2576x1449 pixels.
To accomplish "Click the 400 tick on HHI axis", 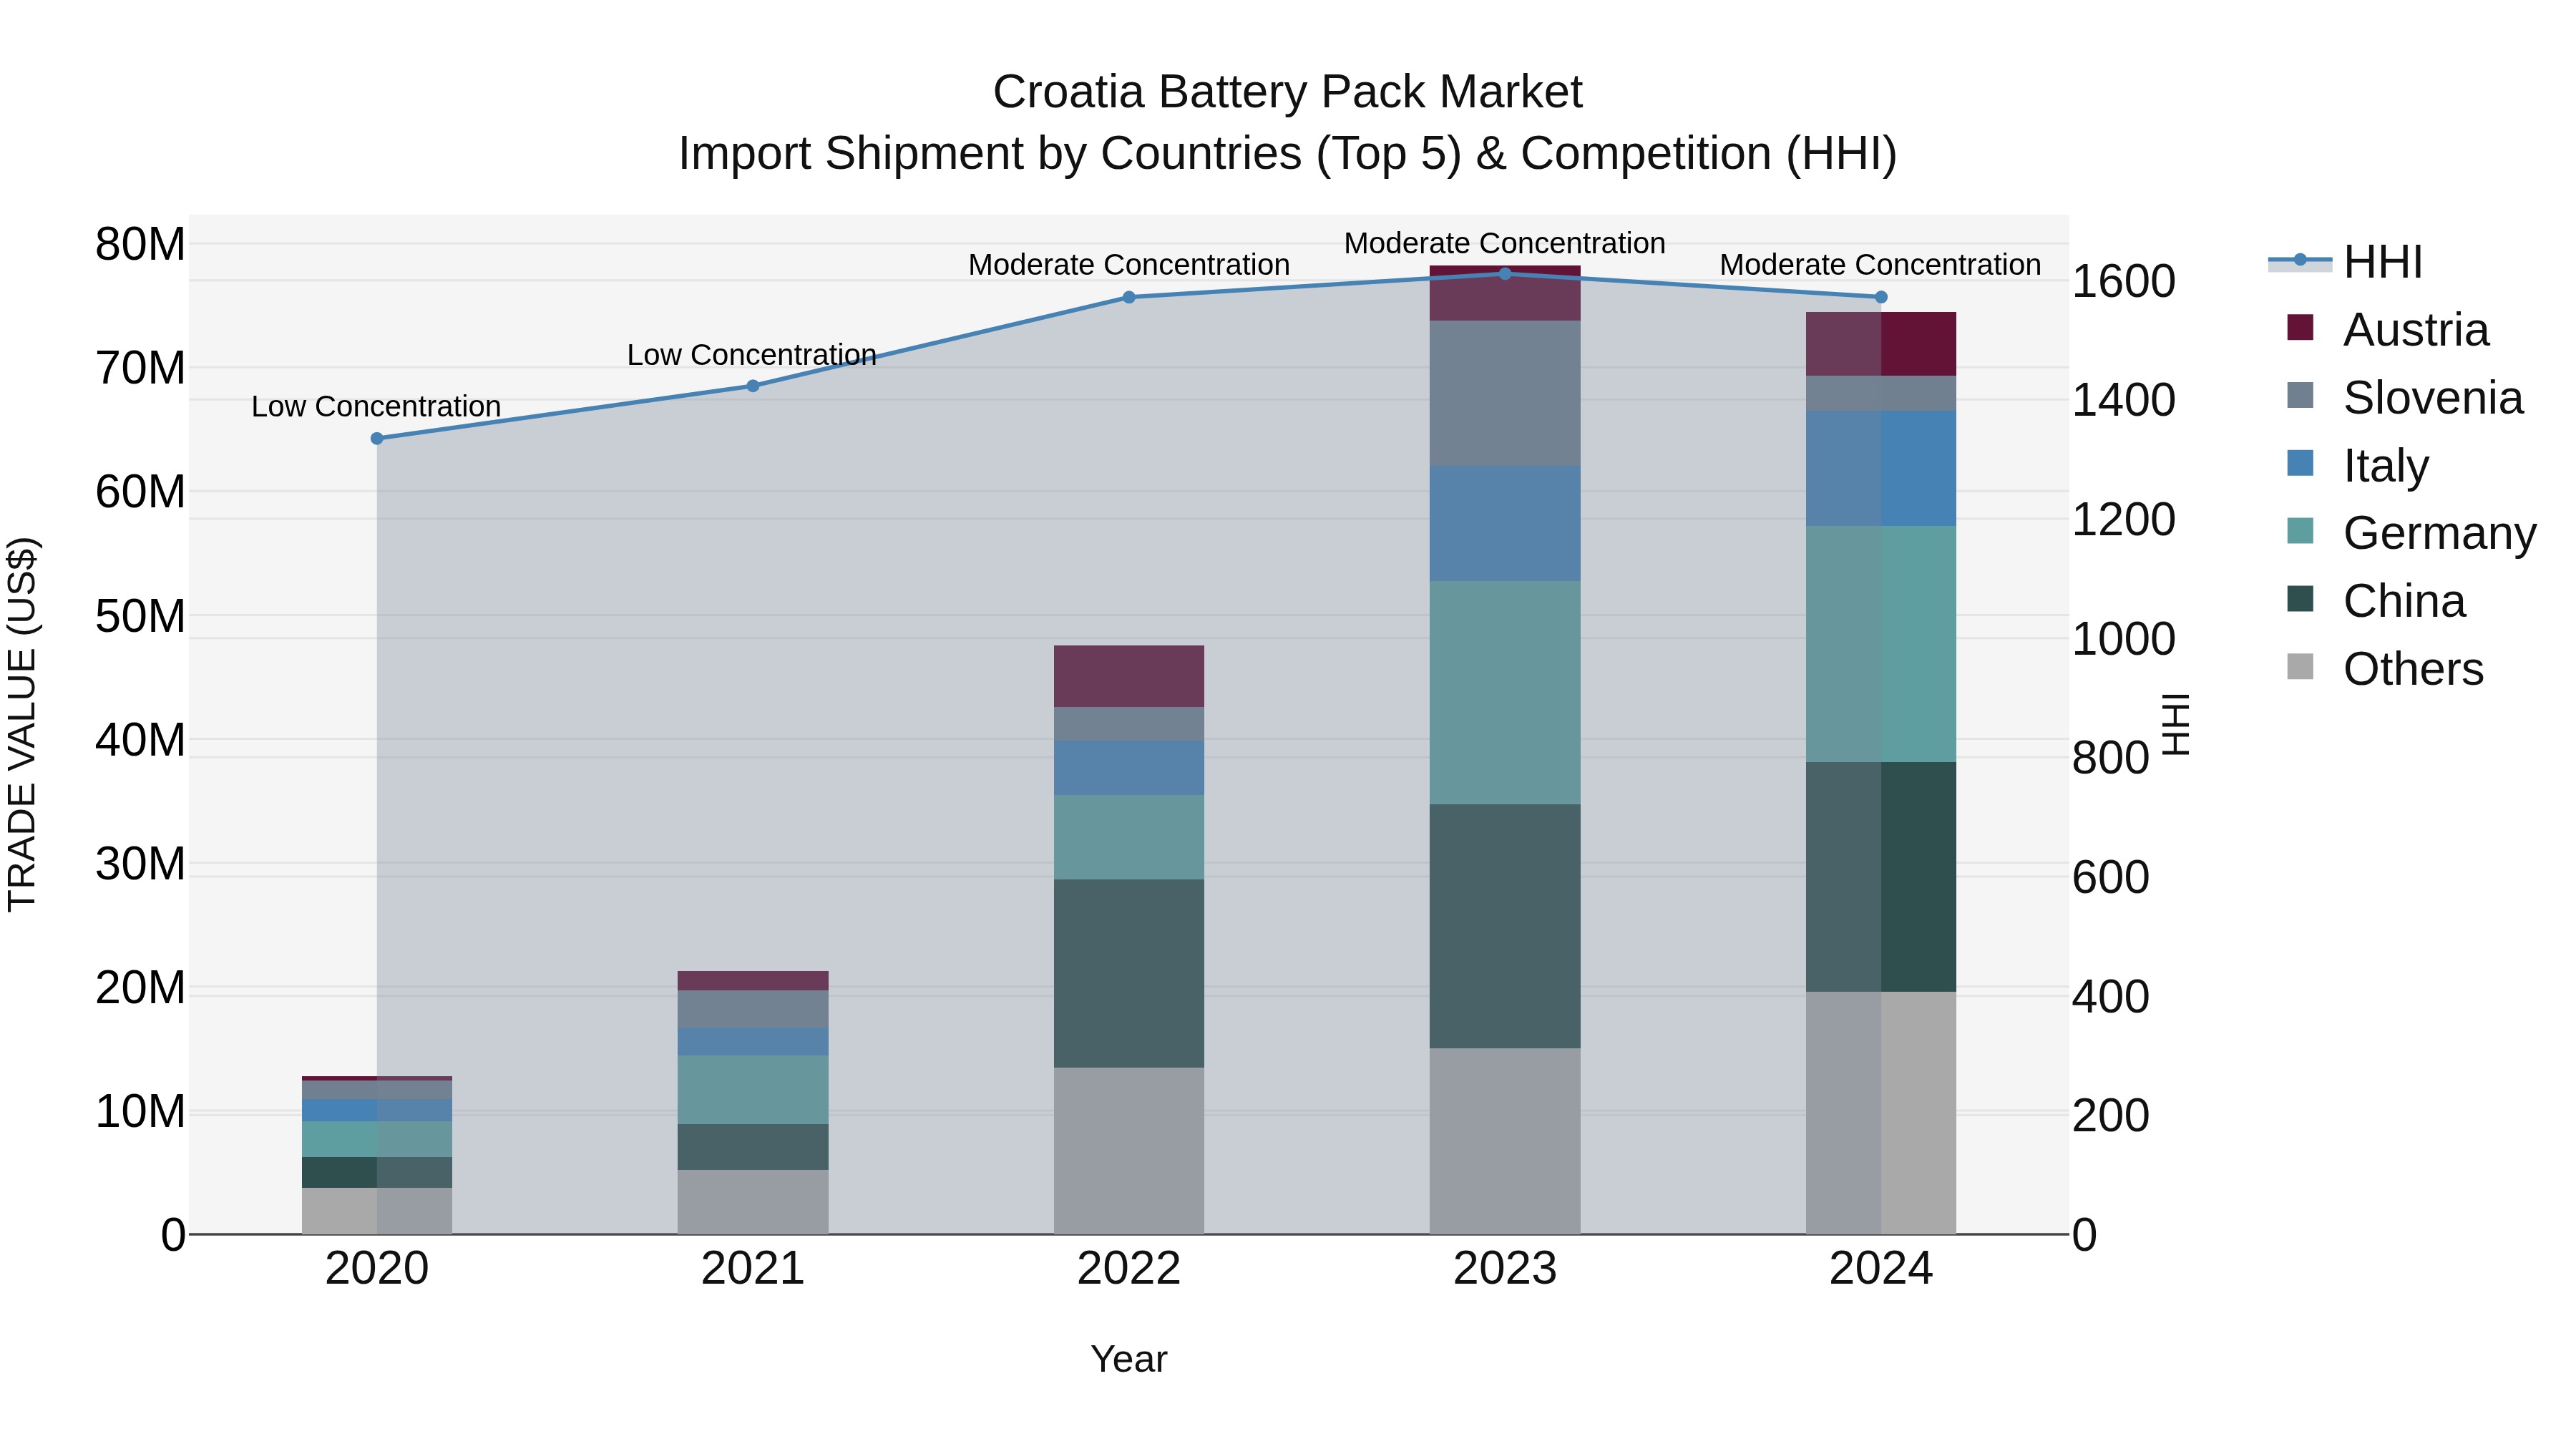I will 2110,997.
